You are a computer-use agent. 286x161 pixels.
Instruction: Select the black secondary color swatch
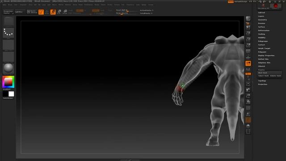(x=5, y=94)
